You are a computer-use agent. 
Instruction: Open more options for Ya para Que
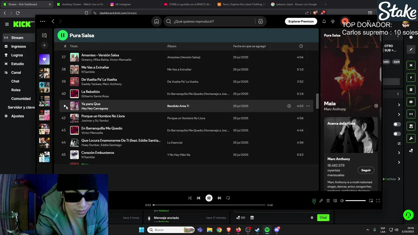point(308,106)
